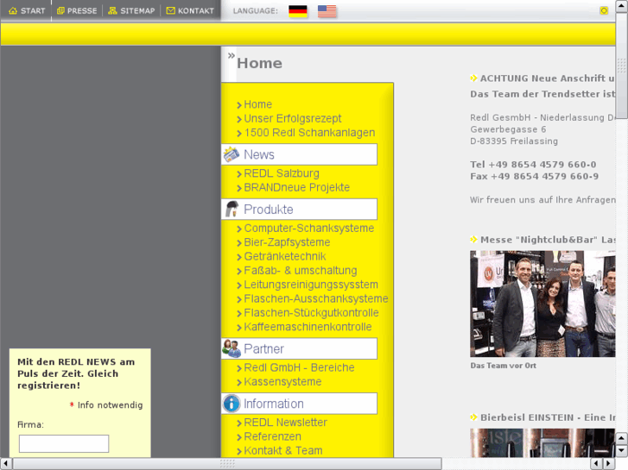The image size is (628, 470).
Task: Click the horizontal scrollbar thumb
Action: pos(227,463)
